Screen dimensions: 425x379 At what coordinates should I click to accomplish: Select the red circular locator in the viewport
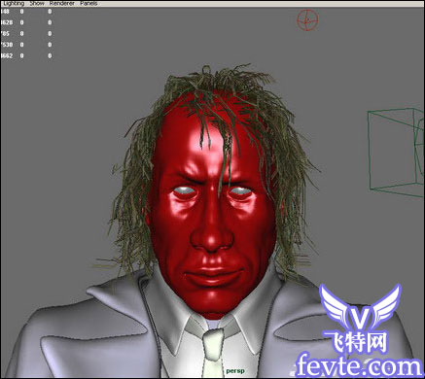tap(307, 19)
